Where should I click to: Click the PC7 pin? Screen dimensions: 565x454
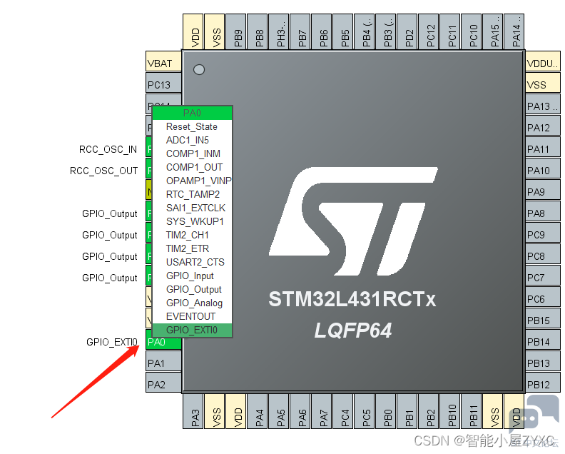pos(543,275)
